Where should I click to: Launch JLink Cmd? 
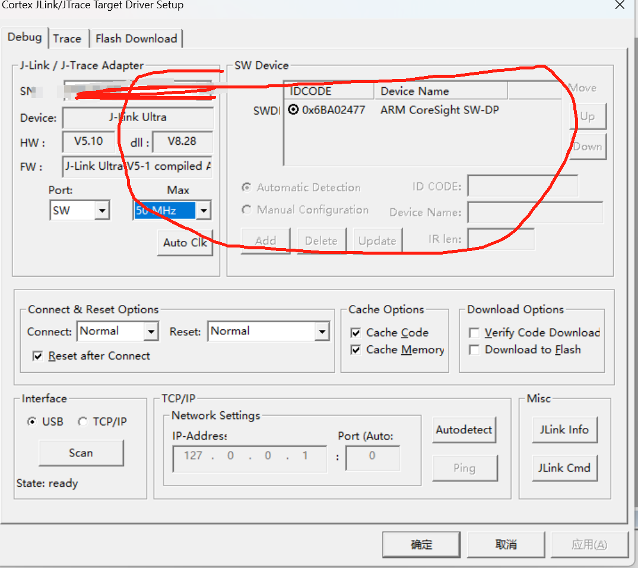(564, 468)
